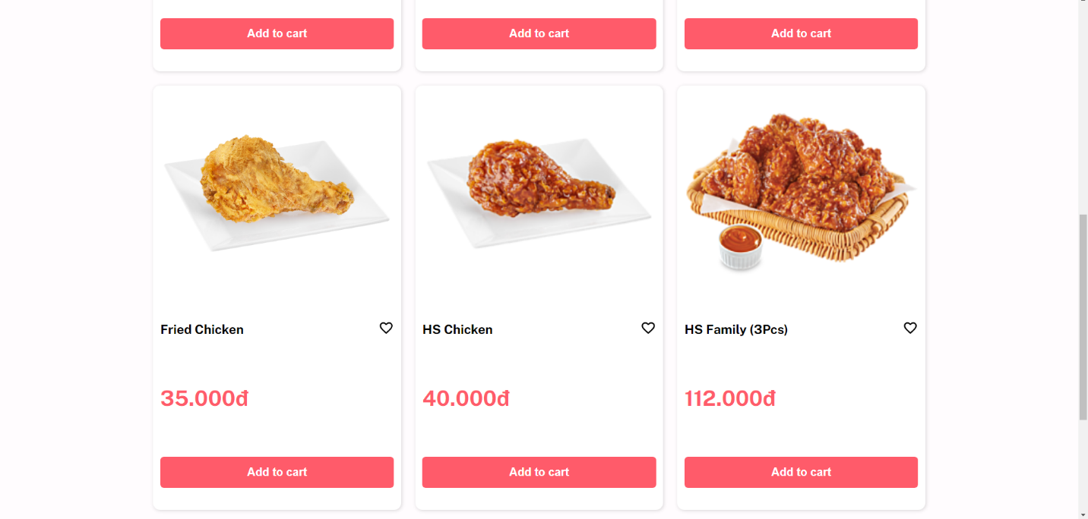Click the HS Family basket image

coord(801,190)
